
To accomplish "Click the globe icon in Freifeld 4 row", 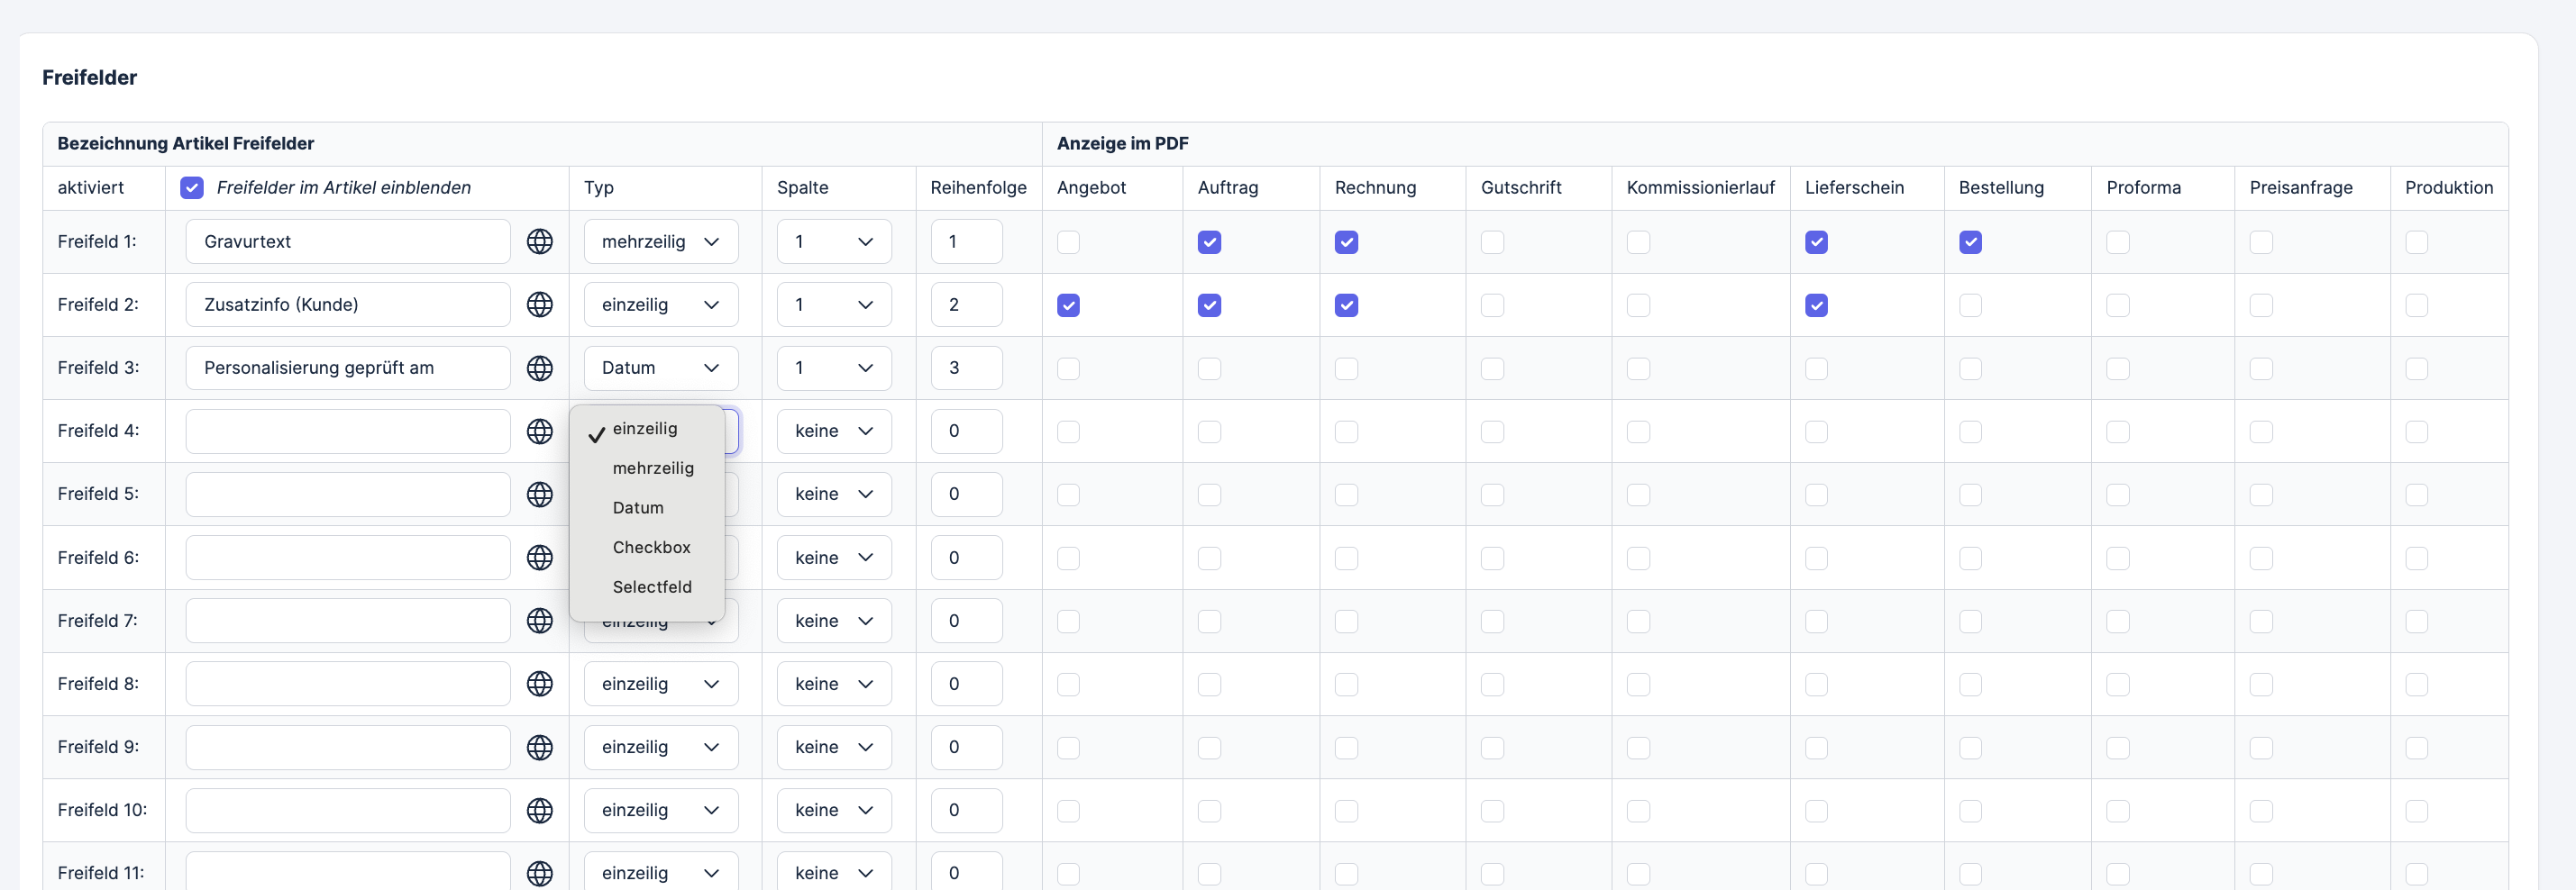I will coord(539,431).
